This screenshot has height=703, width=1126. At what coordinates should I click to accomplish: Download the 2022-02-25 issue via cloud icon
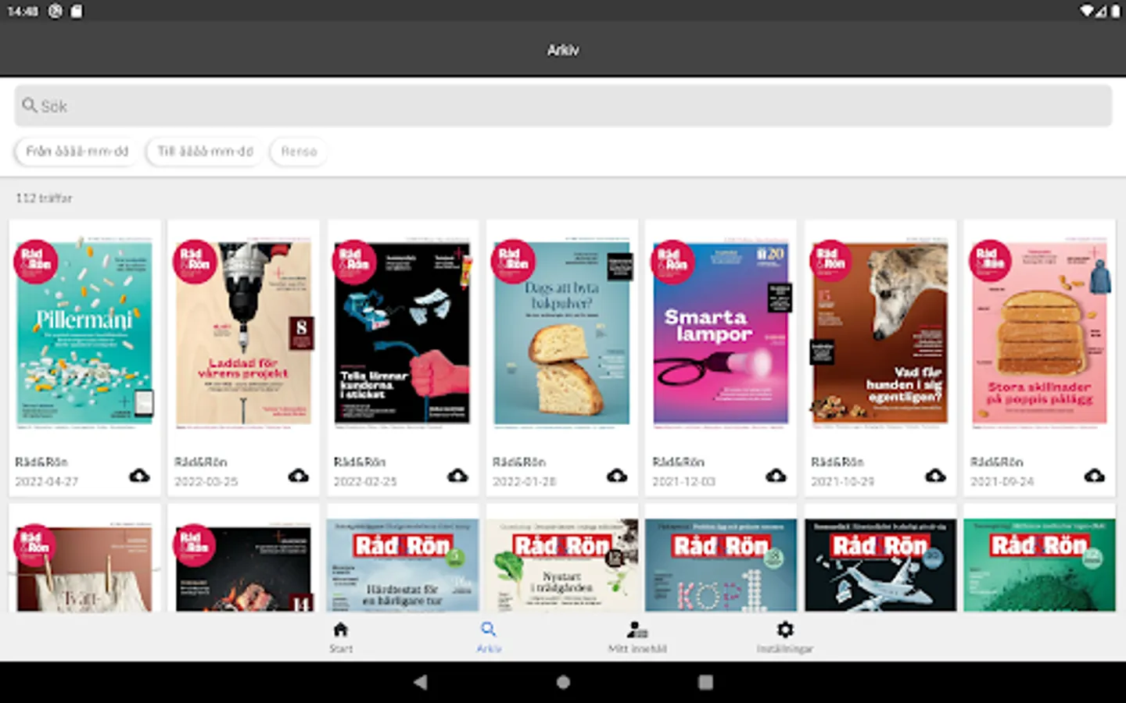pyautogui.click(x=457, y=476)
